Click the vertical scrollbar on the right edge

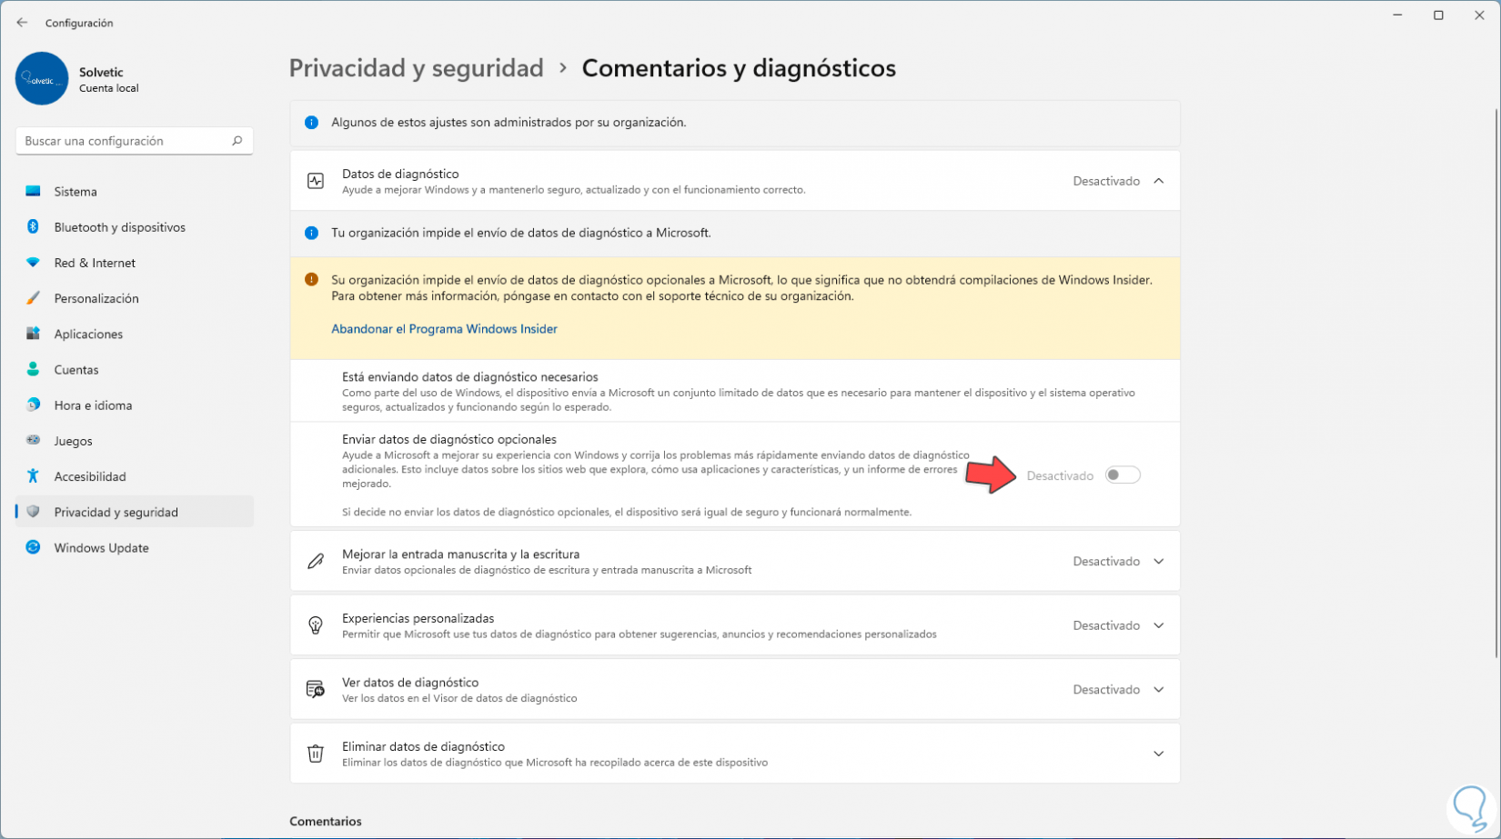1496,382
